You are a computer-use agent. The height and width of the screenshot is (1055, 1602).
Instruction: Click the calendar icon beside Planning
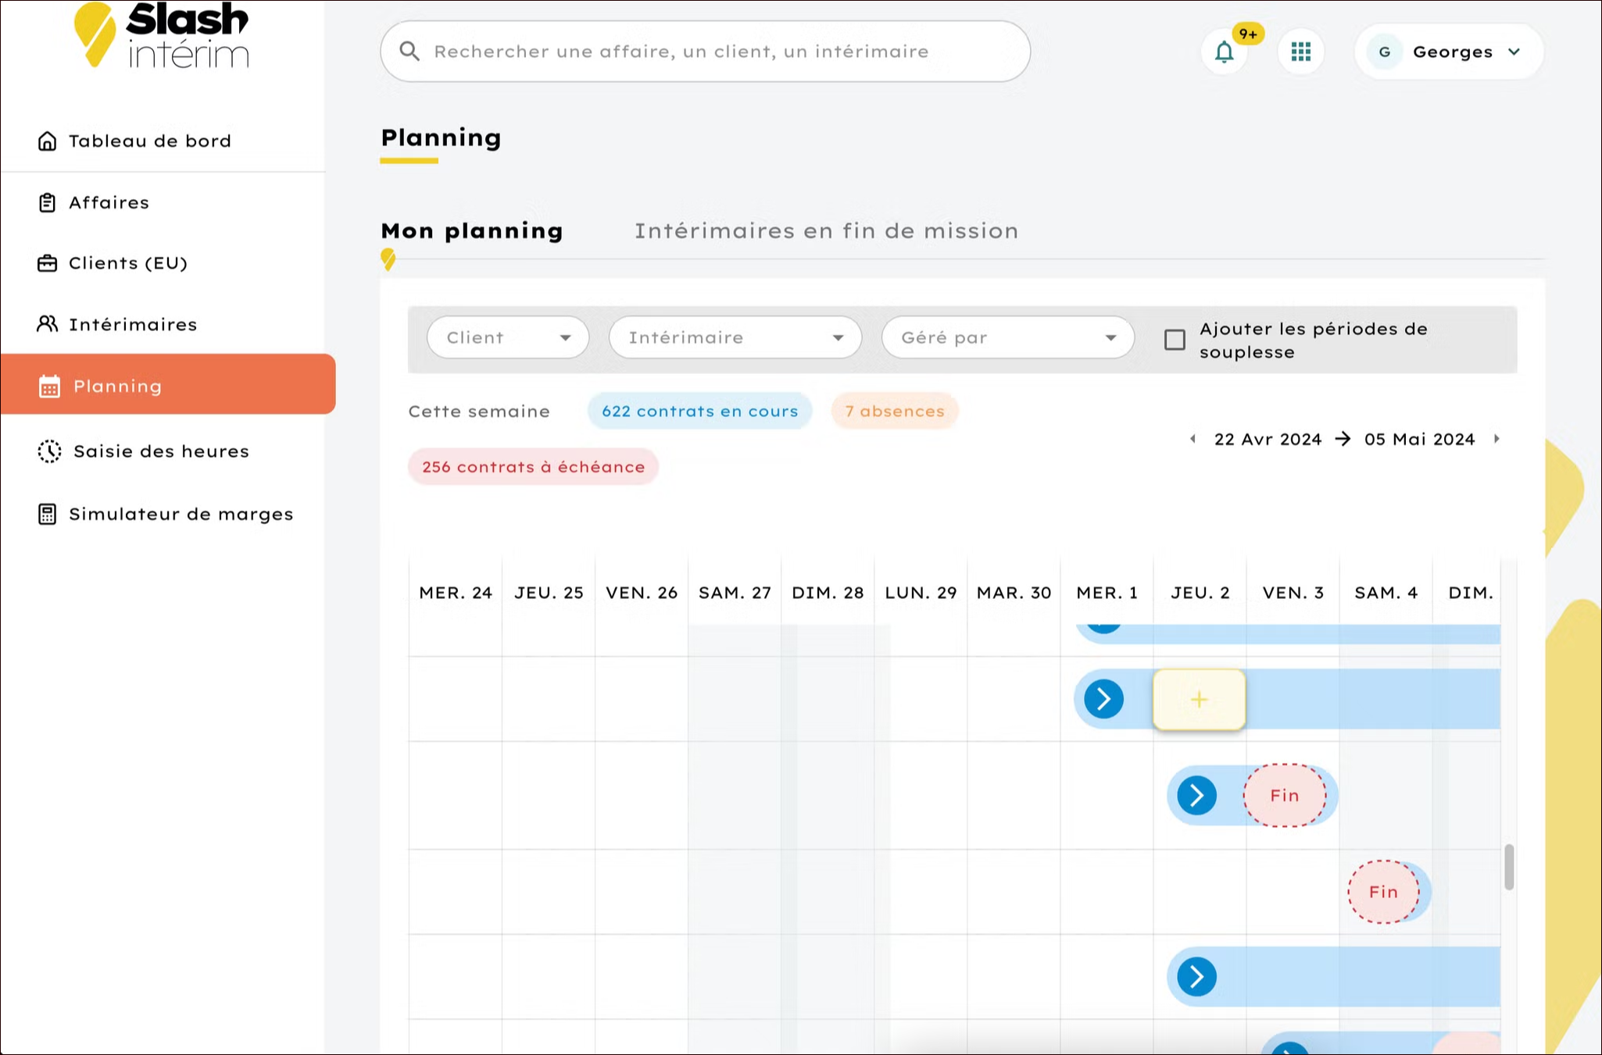pyautogui.click(x=49, y=386)
